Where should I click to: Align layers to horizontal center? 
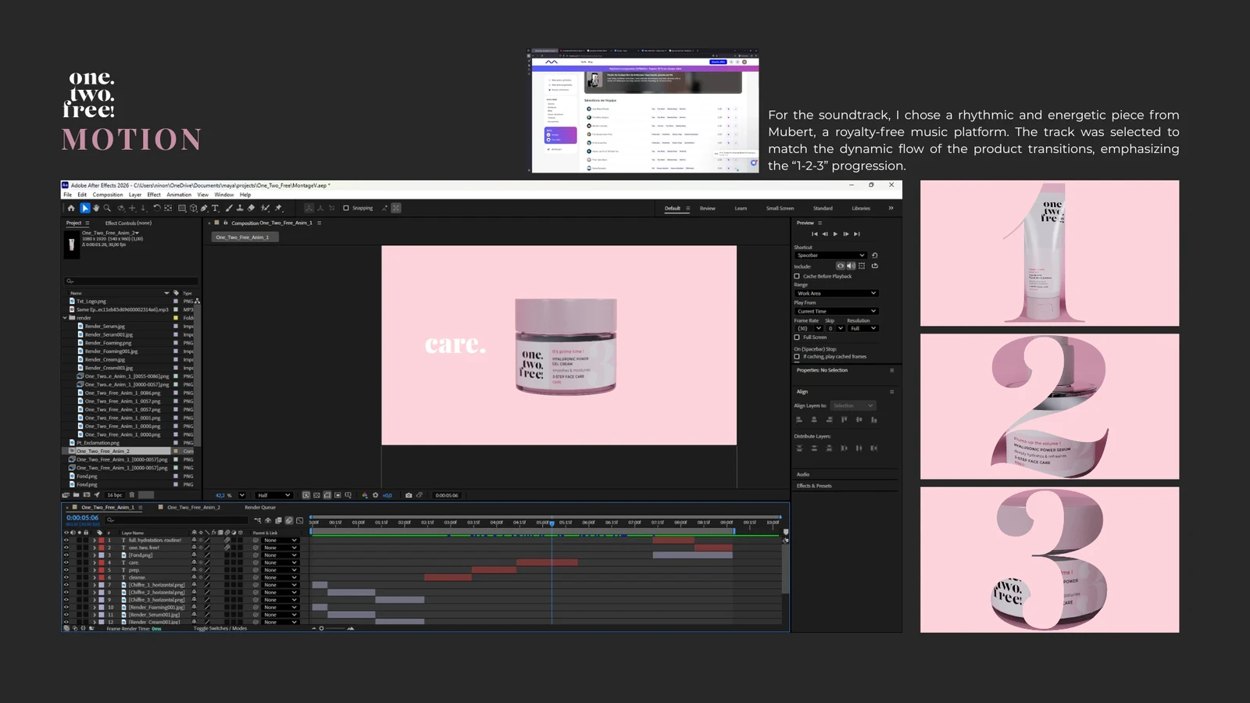[x=814, y=419]
